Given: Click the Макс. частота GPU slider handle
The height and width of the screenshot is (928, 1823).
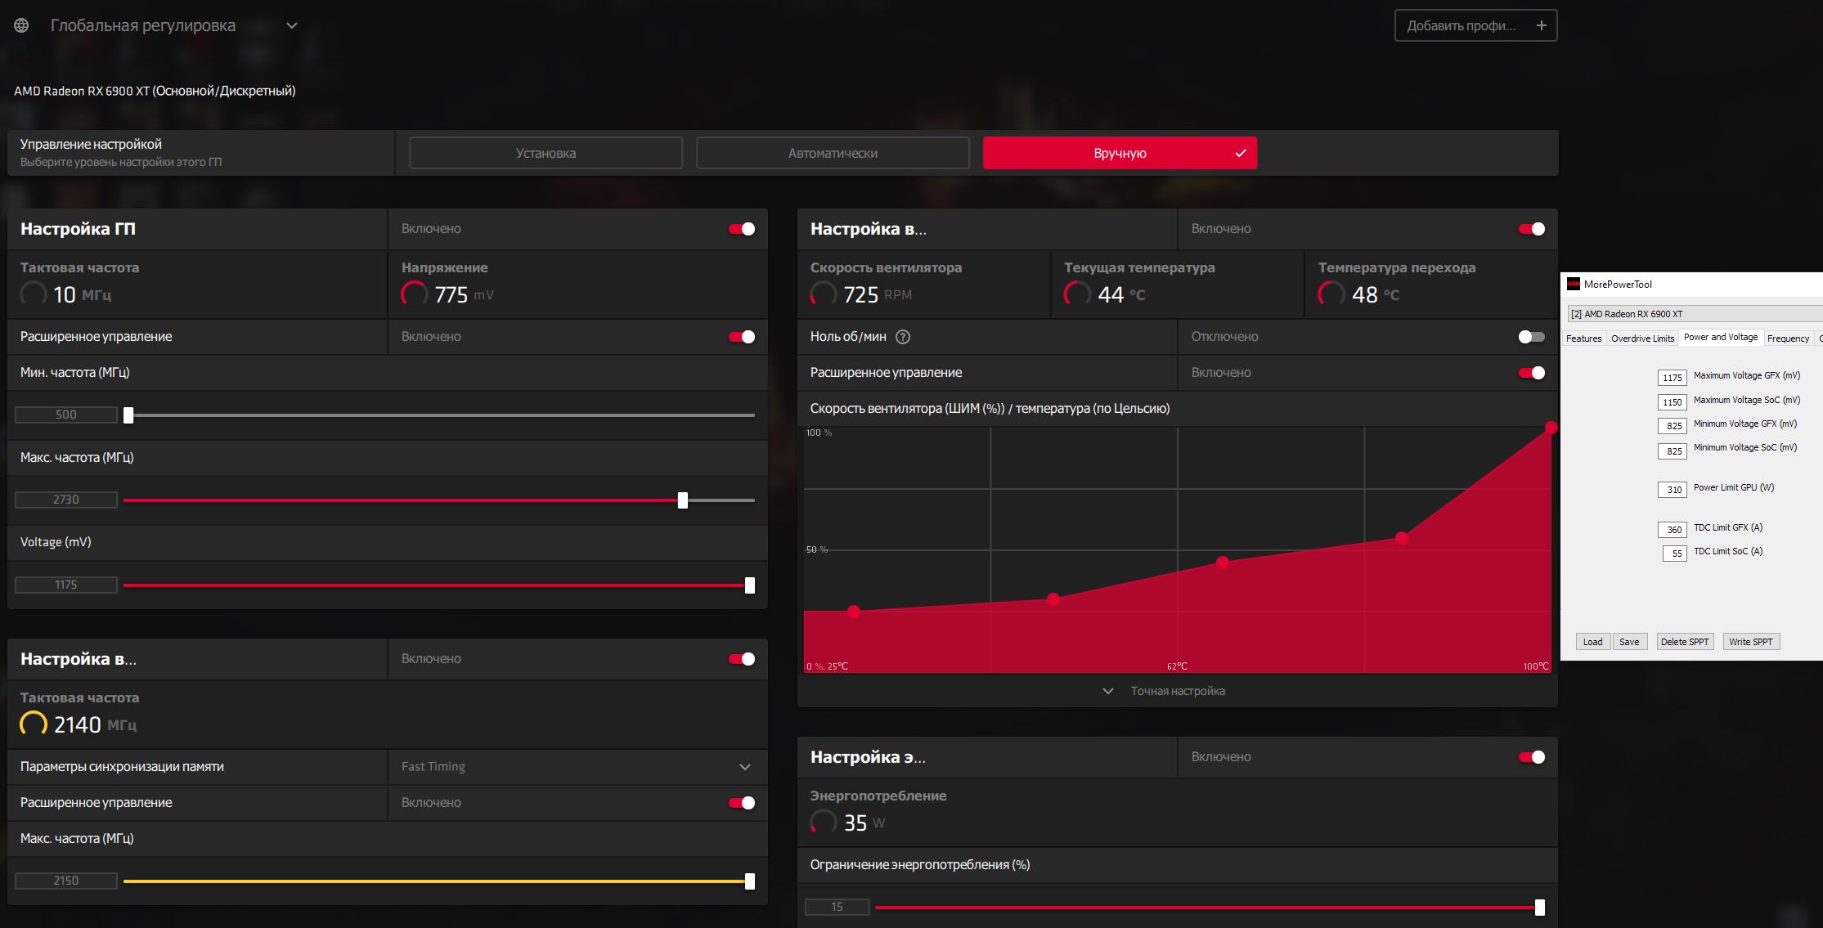Looking at the screenshot, I should [683, 500].
